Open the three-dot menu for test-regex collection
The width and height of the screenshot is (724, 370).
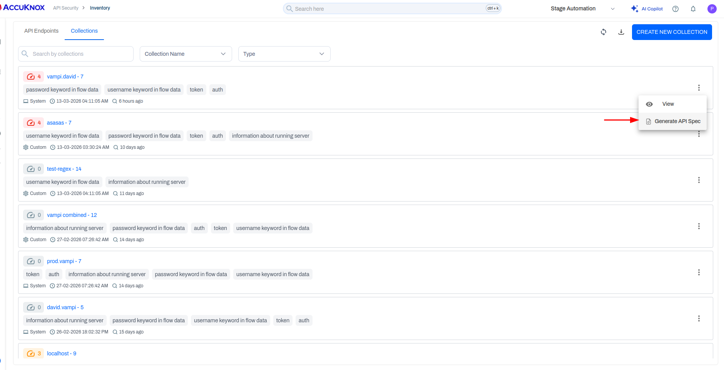tap(699, 180)
